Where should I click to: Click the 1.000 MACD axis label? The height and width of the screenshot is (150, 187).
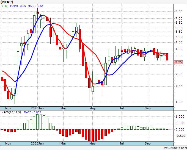[179, 116]
